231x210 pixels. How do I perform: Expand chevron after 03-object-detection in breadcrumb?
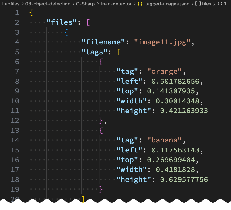click(73, 4)
